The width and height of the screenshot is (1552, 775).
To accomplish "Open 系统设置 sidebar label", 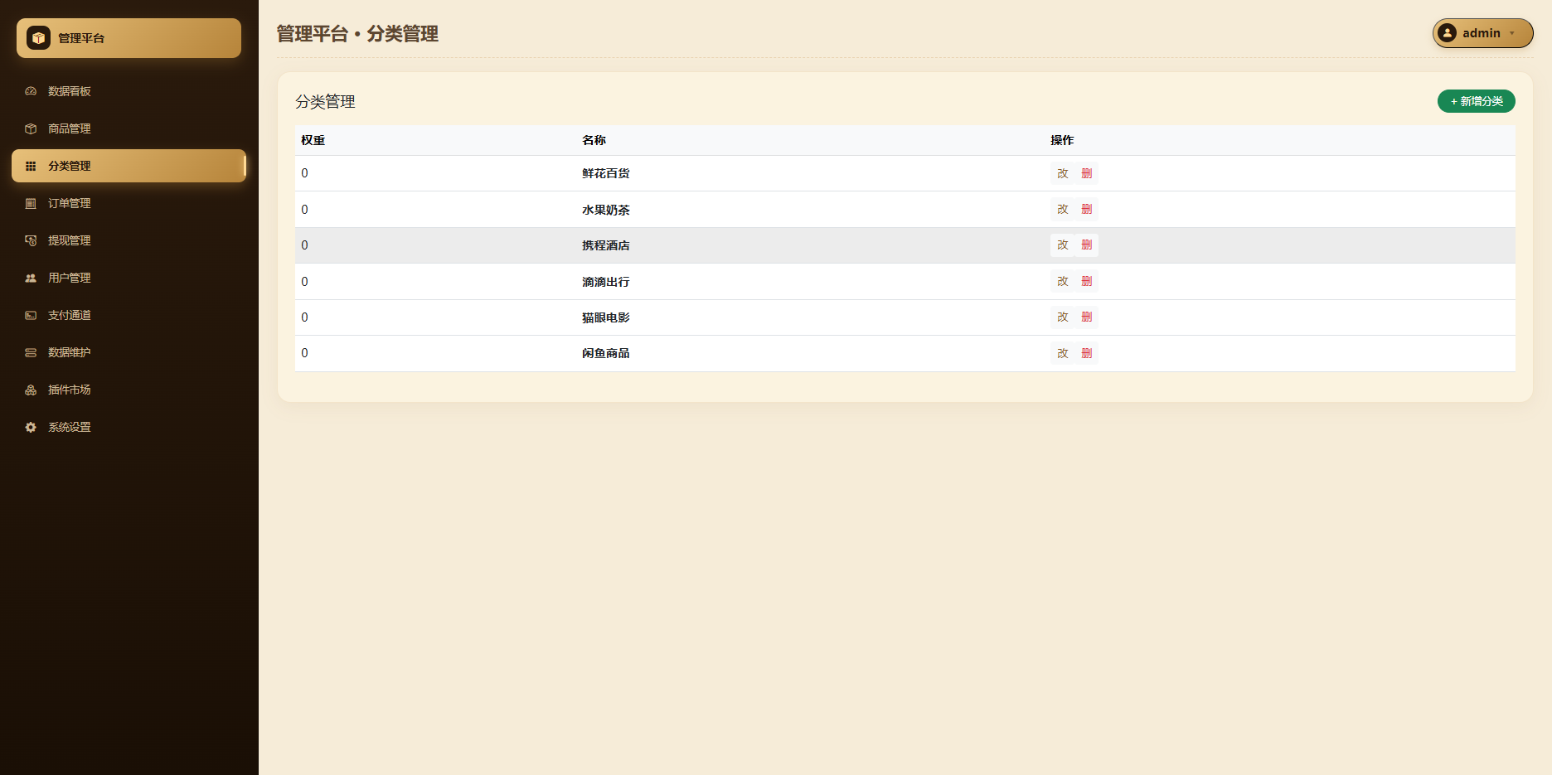I will click(70, 427).
